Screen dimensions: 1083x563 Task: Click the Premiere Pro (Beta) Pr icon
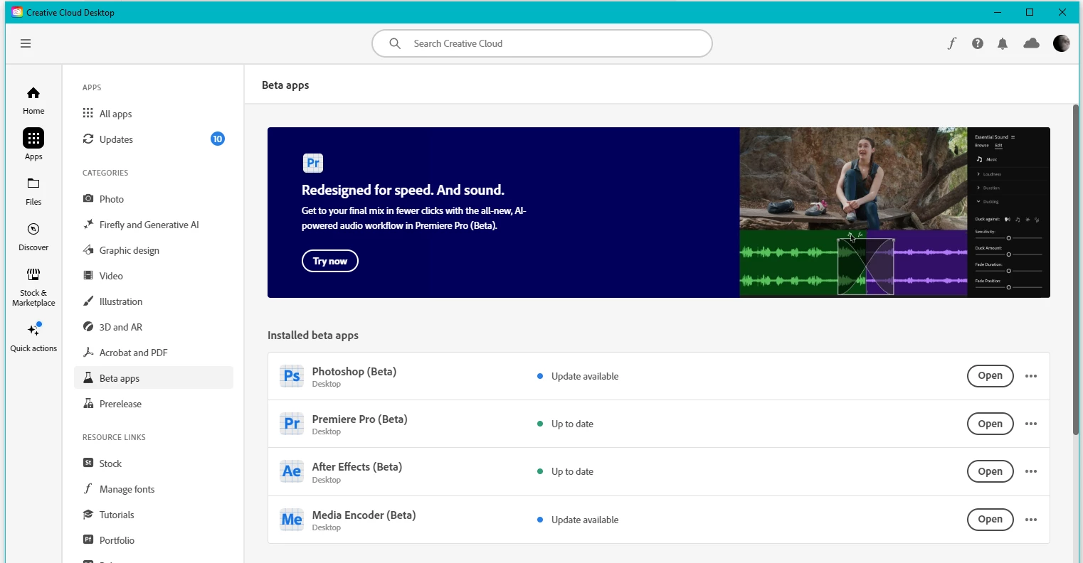pyautogui.click(x=292, y=424)
